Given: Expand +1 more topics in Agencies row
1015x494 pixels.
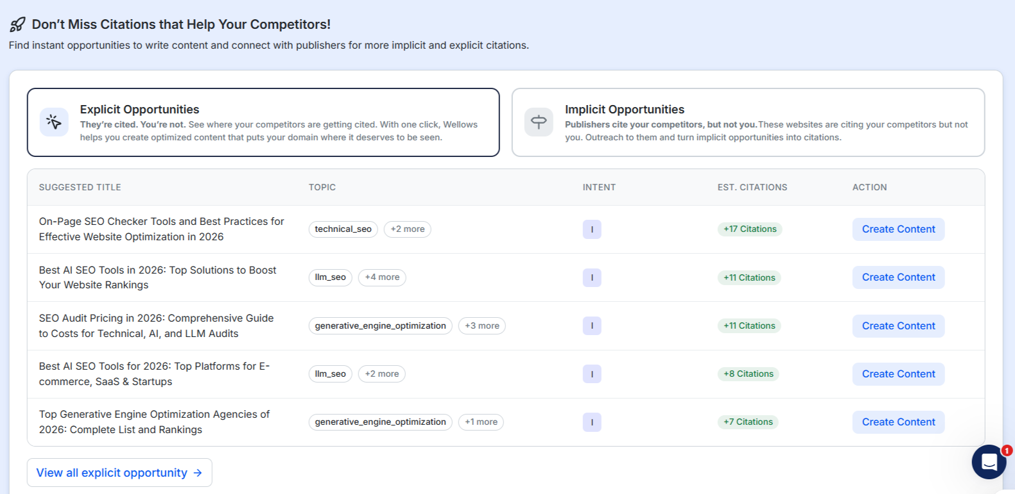Looking at the screenshot, I should (x=480, y=422).
